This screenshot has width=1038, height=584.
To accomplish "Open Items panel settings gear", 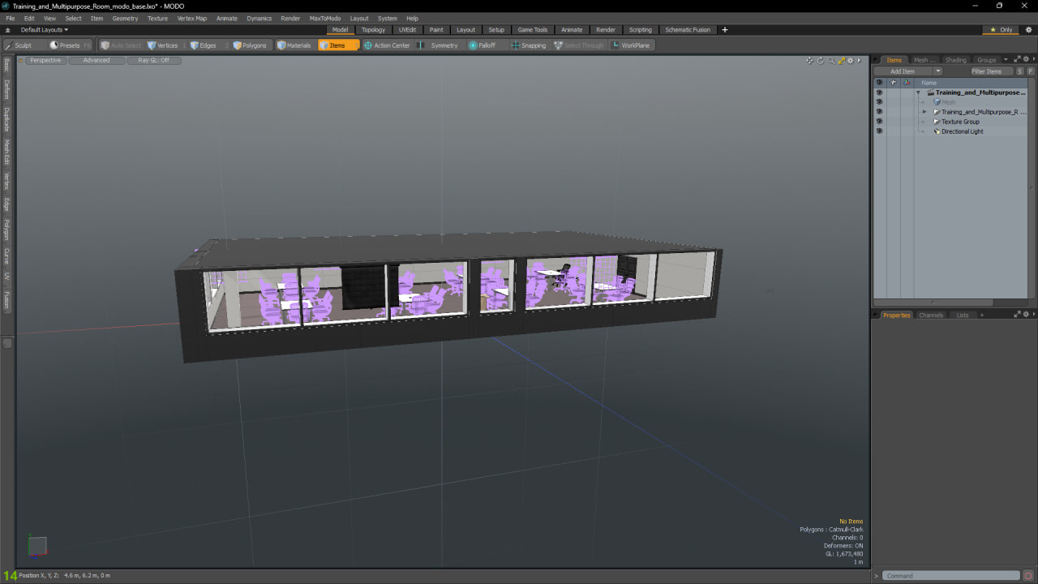I will click(1025, 59).
